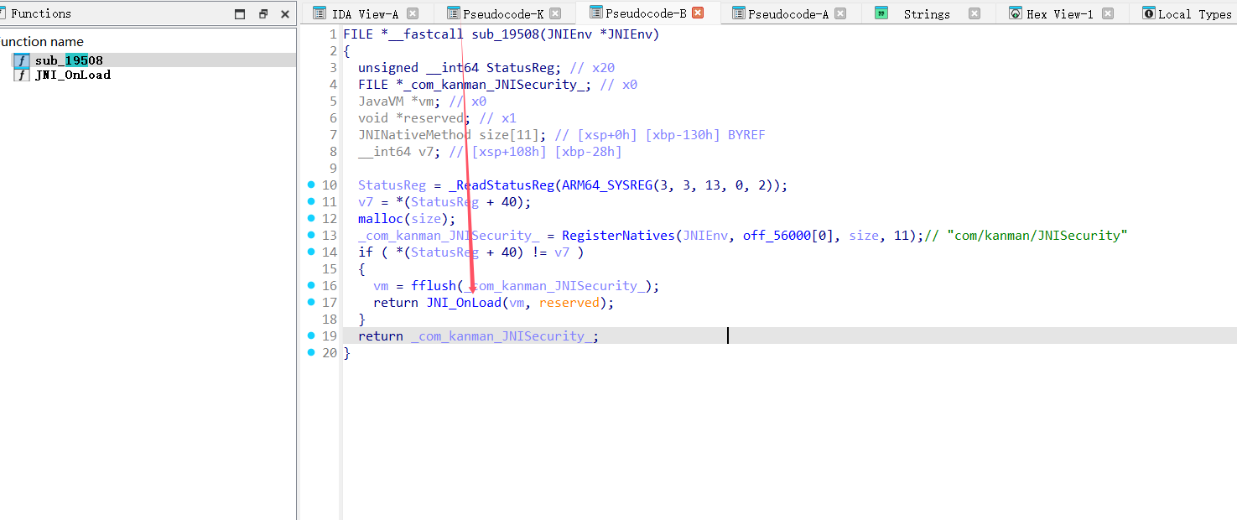Image resolution: width=1237 pixels, height=520 pixels.
Task: Toggle breakpoint dot on line 10
Action: click(x=311, y=185)
